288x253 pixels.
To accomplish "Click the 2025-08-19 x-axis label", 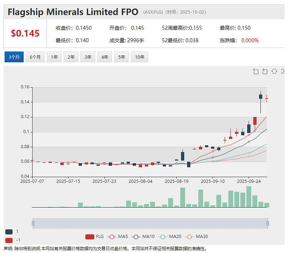I will tap(176, 181).
